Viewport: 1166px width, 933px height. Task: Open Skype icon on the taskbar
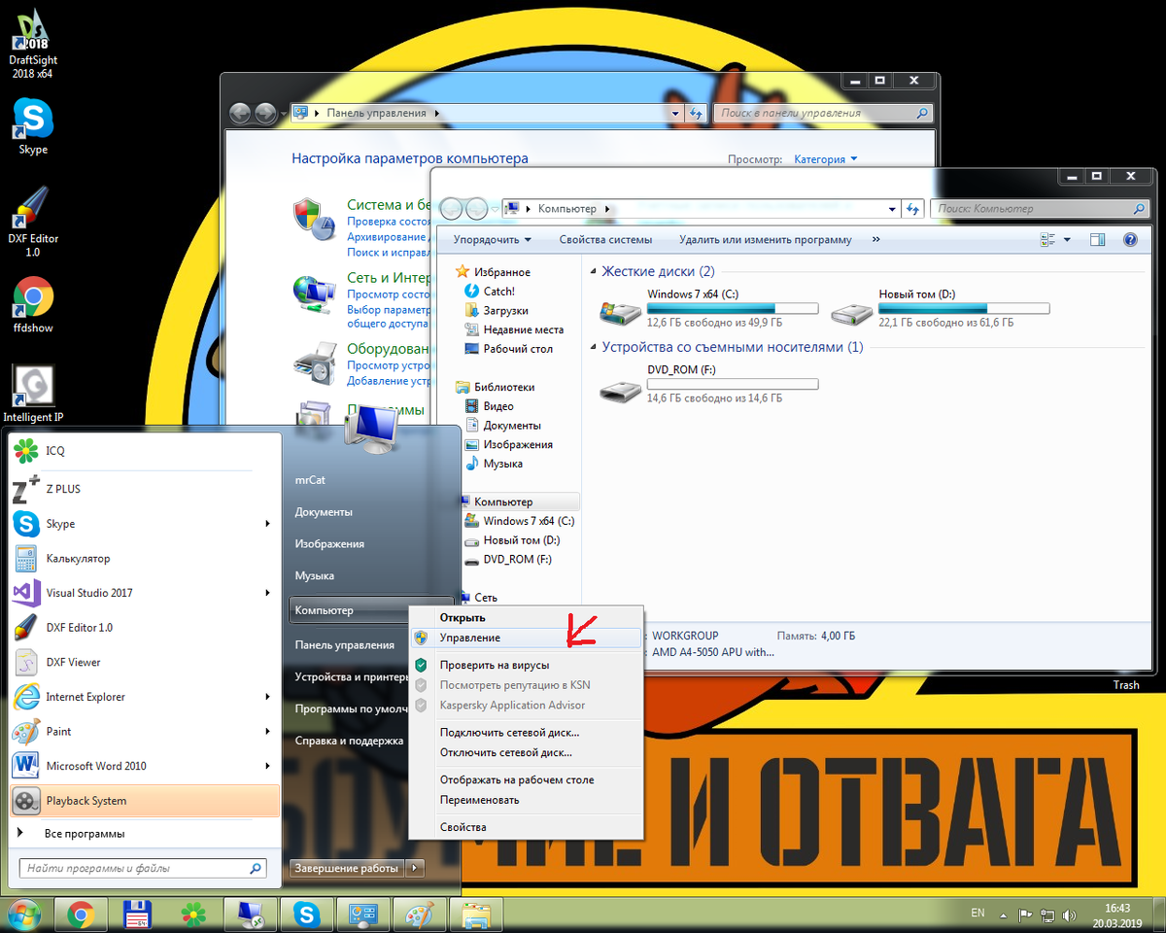coord(308,914)
